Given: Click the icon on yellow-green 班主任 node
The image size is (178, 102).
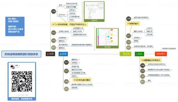Looking at the screenshot, I should pyautogui.click(x=122, y=54).
